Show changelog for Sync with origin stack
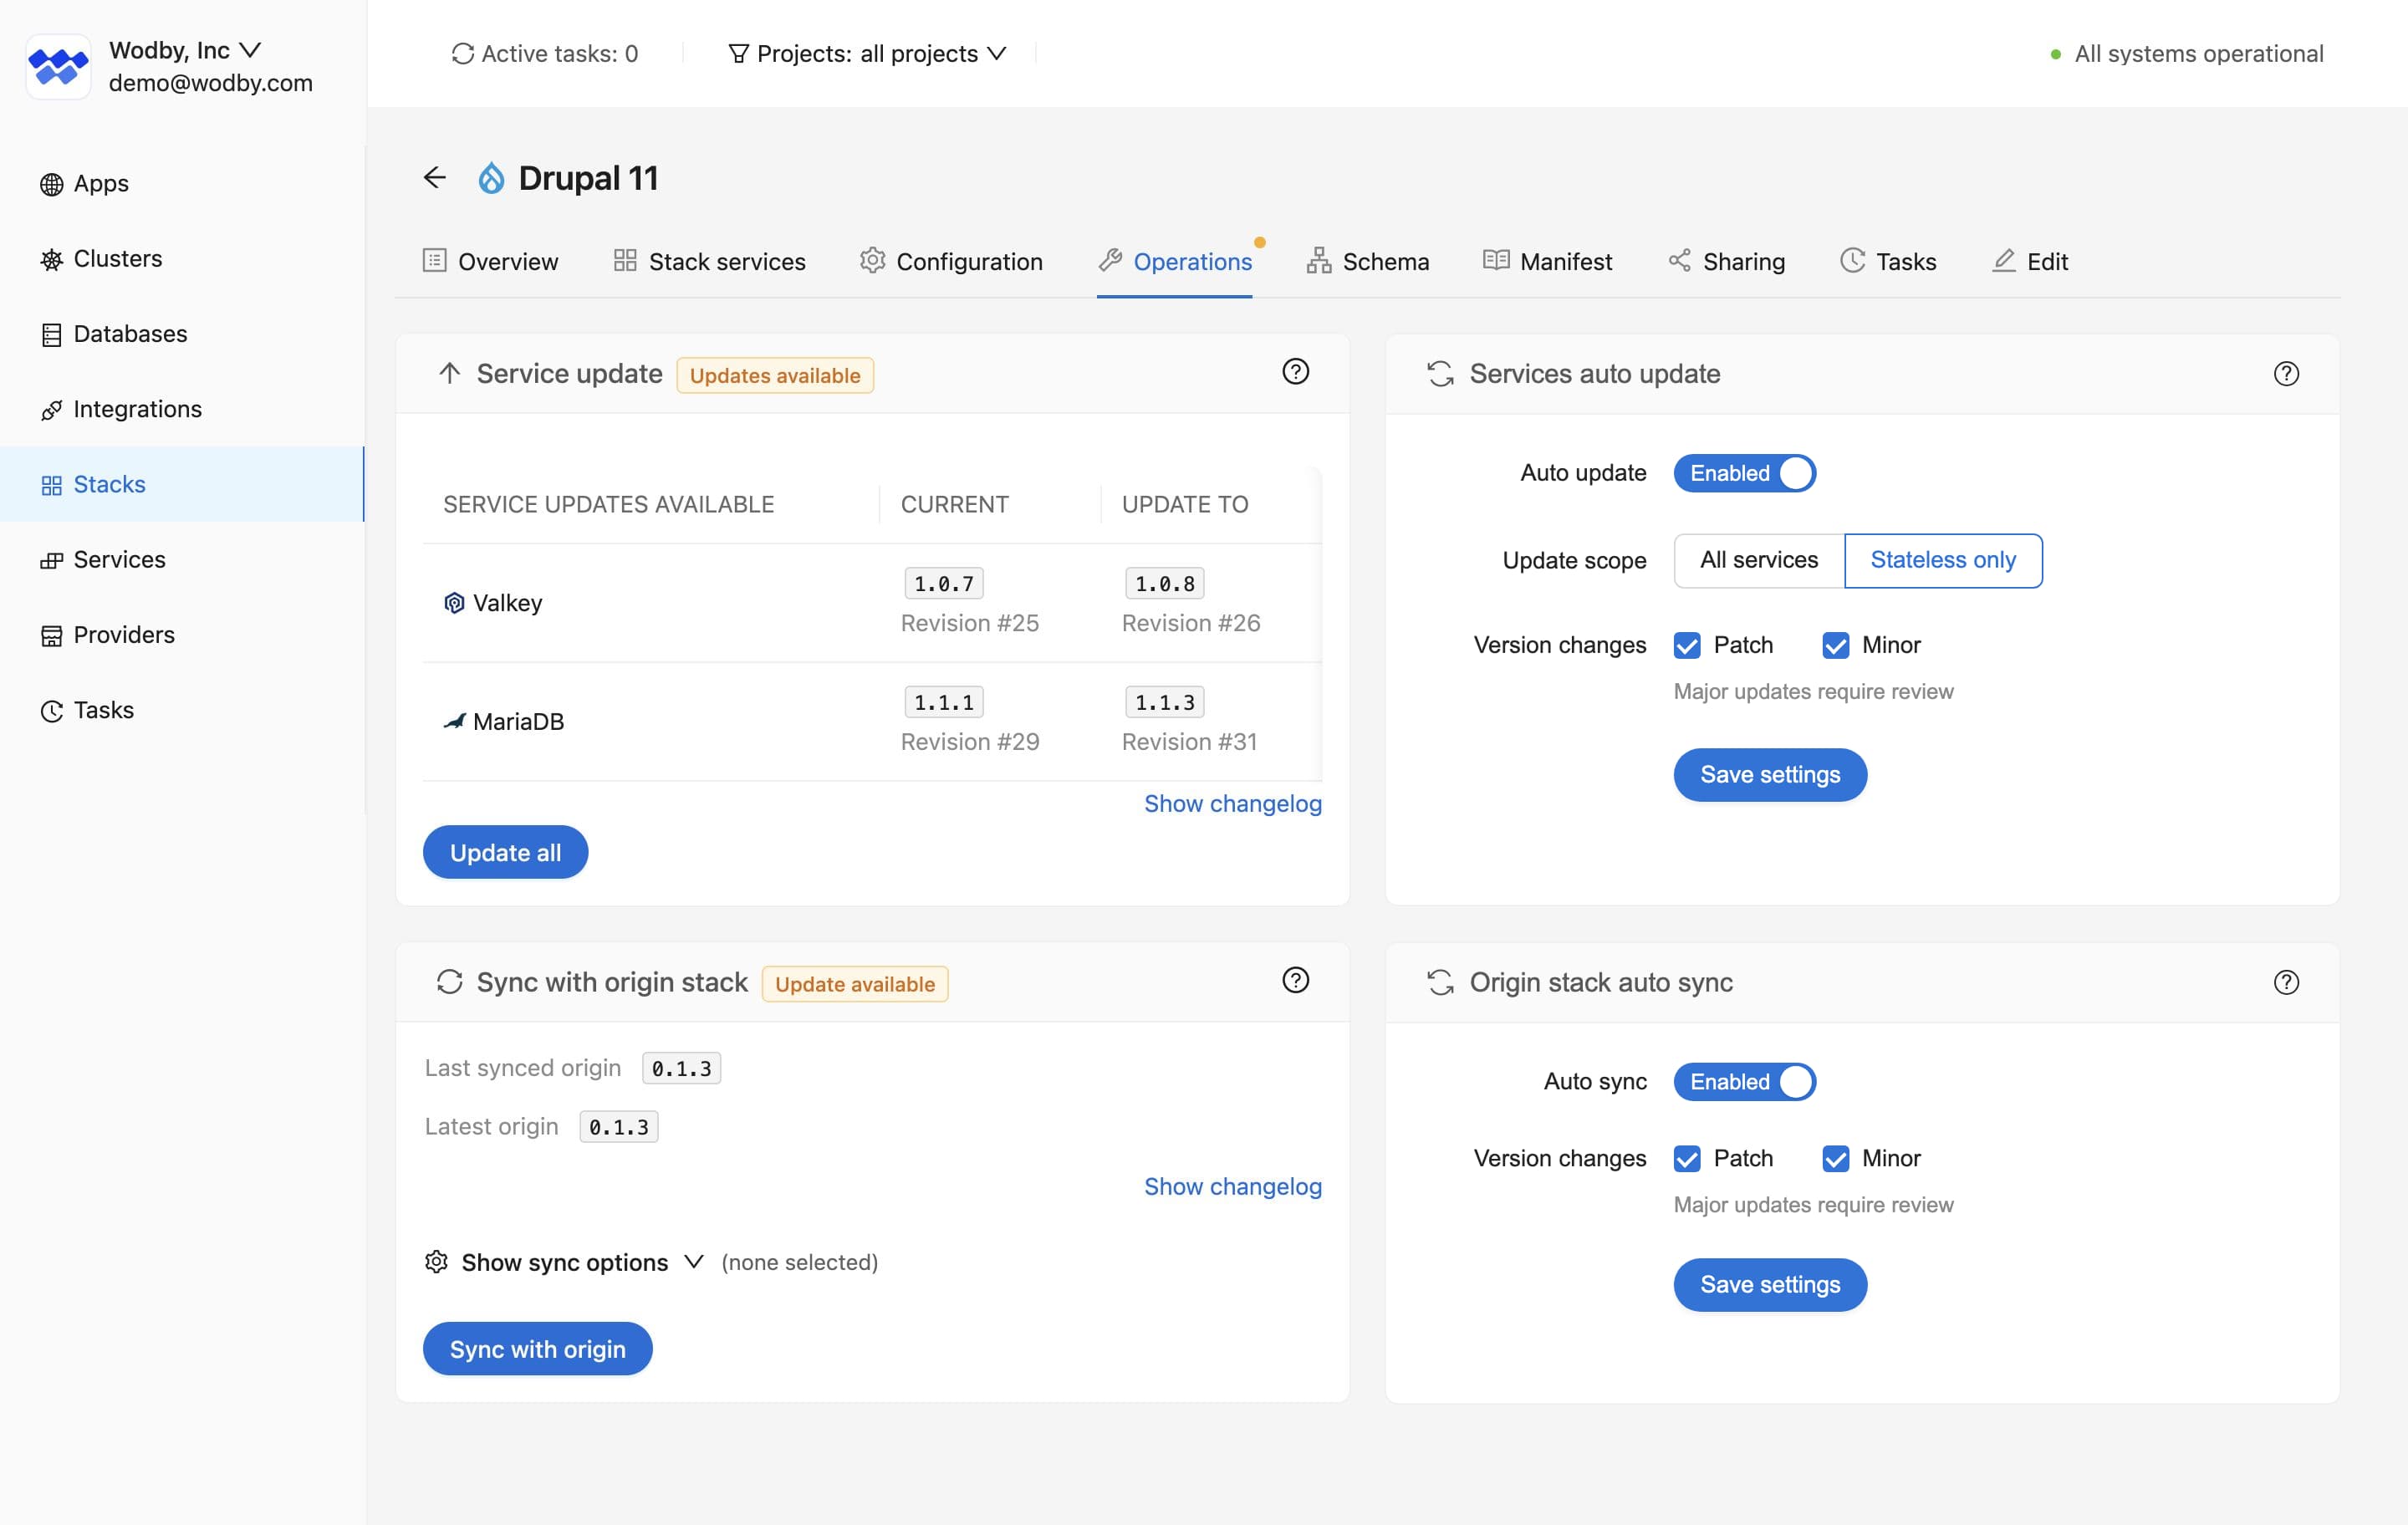Screen dimensions: 2408x1525 coord(1232,1187)
